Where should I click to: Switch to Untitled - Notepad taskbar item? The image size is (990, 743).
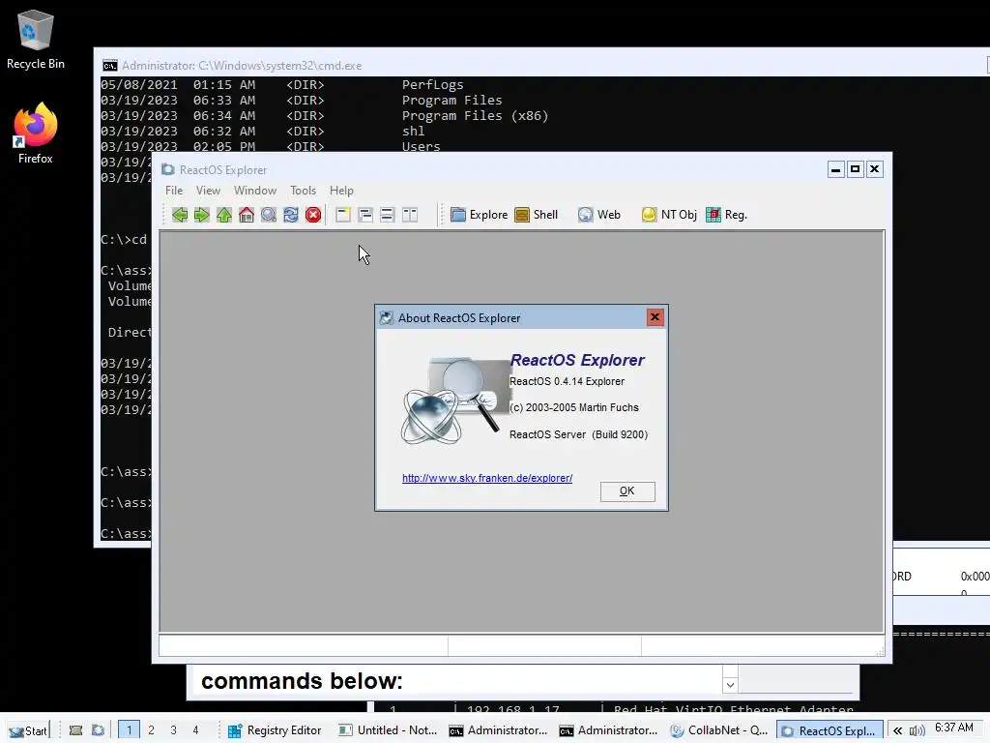(388, 730)
